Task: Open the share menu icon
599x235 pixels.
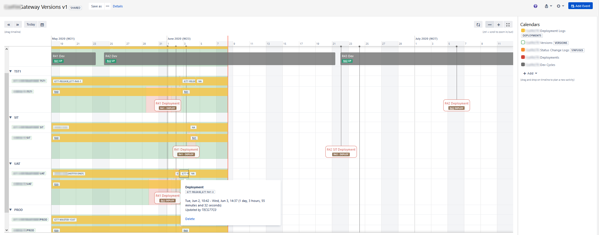Action: pyautogui.click(x=548, y=6)
